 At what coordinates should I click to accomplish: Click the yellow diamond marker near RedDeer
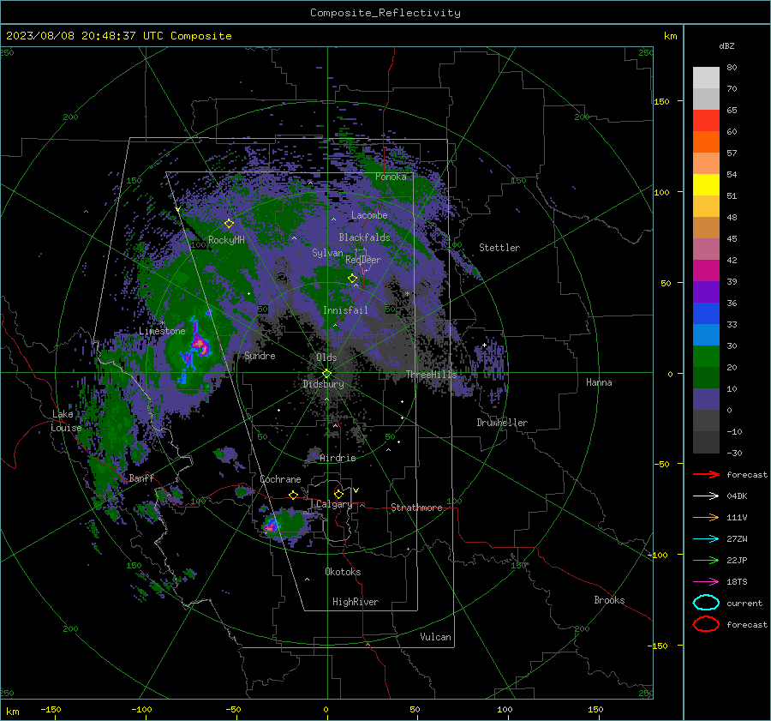353,279
